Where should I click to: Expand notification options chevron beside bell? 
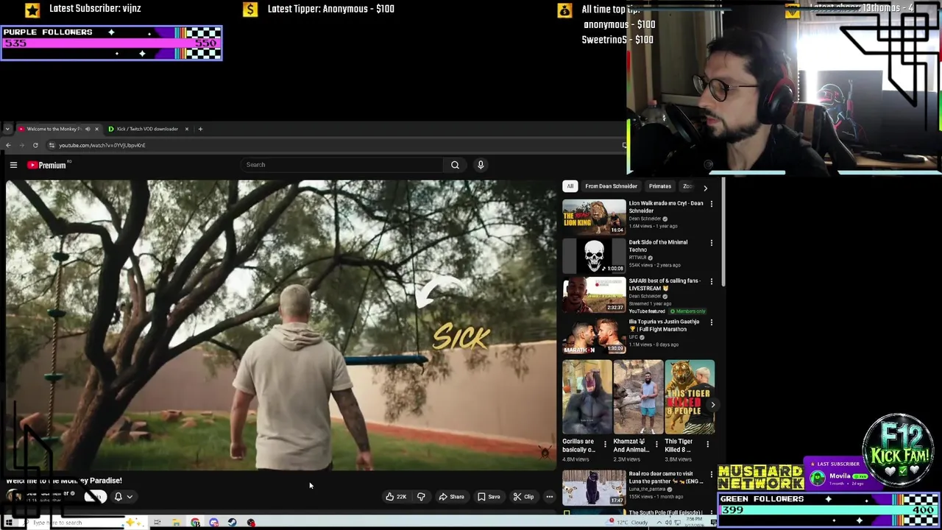point(130,497)
